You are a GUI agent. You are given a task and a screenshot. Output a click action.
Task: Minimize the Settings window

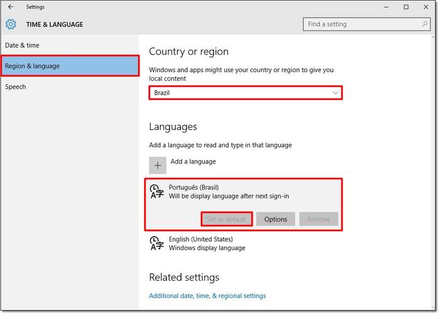coord(386,7)
